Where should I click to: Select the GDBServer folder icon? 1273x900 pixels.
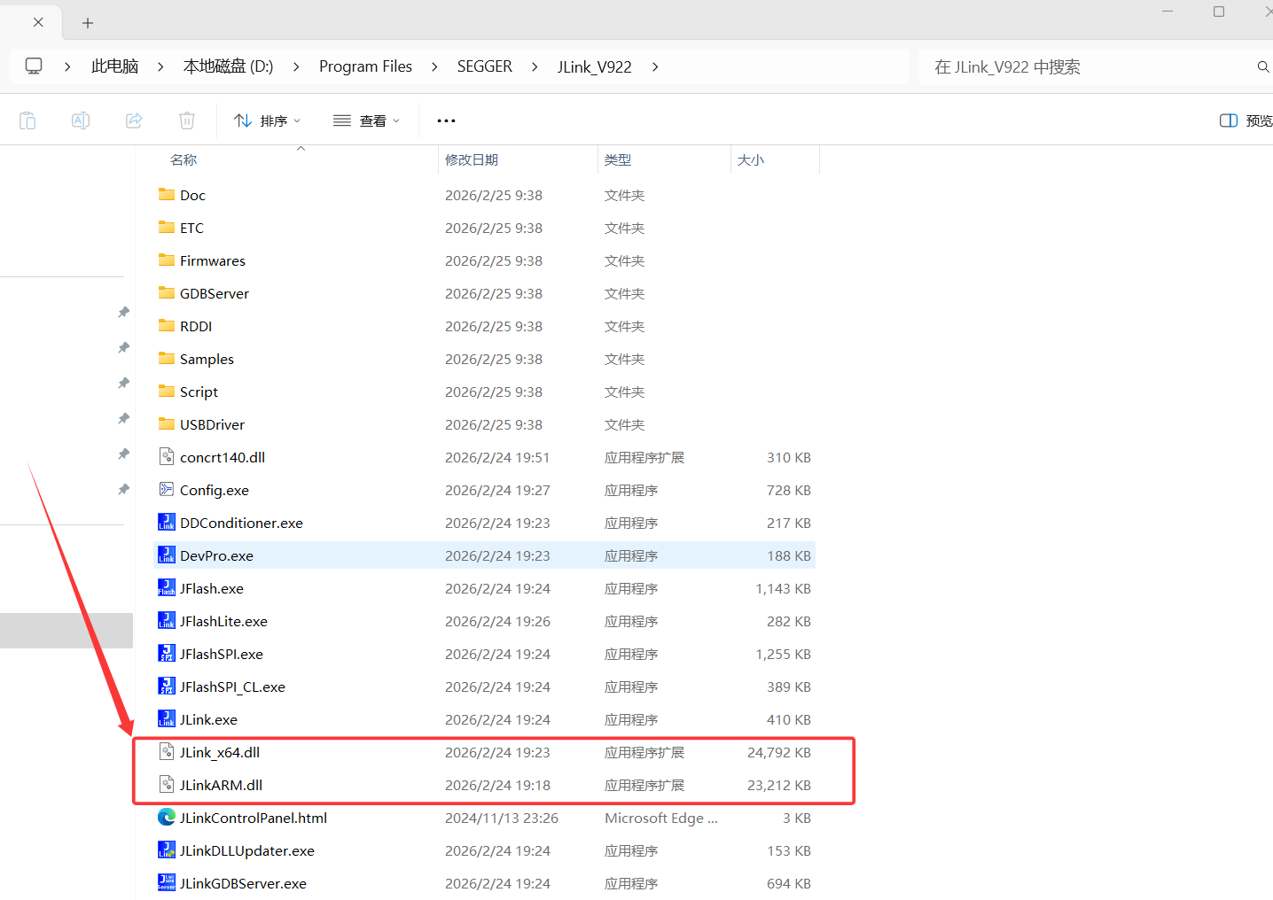(167, 293)
